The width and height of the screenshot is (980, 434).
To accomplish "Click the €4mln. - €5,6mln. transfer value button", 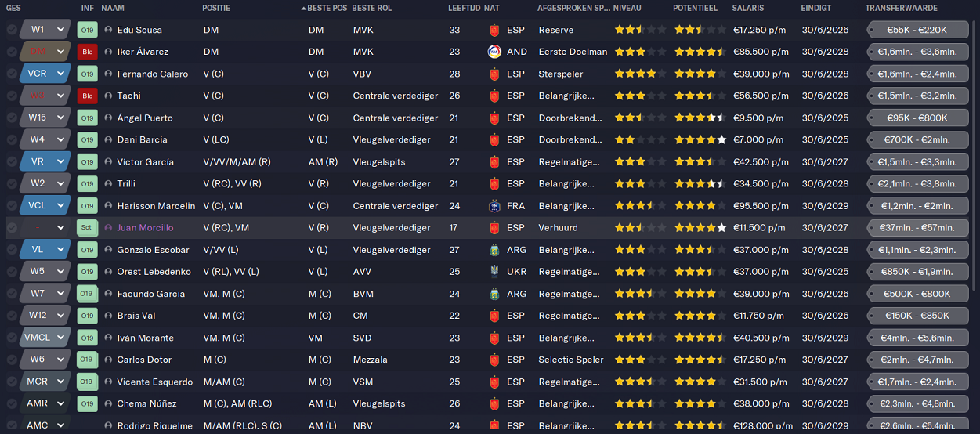I will pyautogui.click(x=916, y=338).
